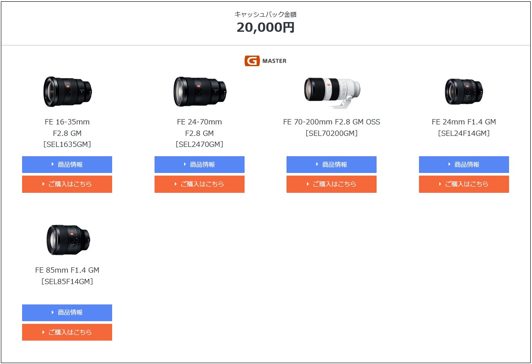Open product info for FE 24-70mm F2.8 GM
The width and height of the screenshot is (532, 364).
(x=200, y=165)
